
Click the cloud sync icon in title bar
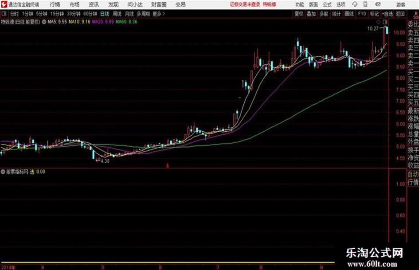pos(355,4)
